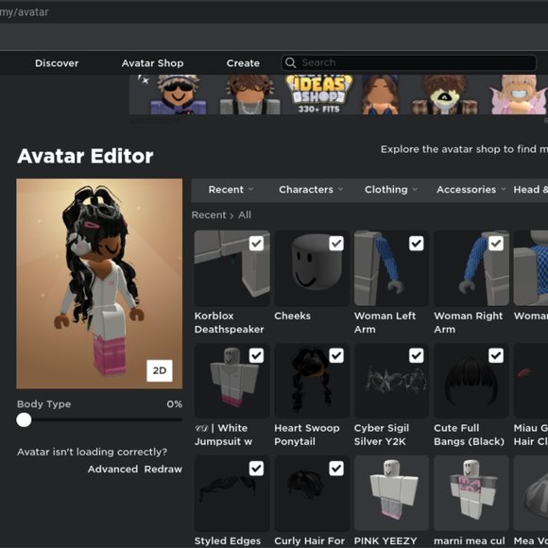The height and width of the screenshot is (548, 548).
Task: Expand the Recent category dropdown
Action: click(x=231, y=189)
